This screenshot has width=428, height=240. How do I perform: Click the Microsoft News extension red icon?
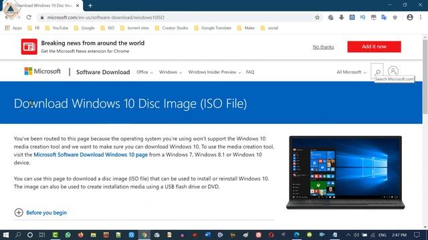tap(29, 47)
